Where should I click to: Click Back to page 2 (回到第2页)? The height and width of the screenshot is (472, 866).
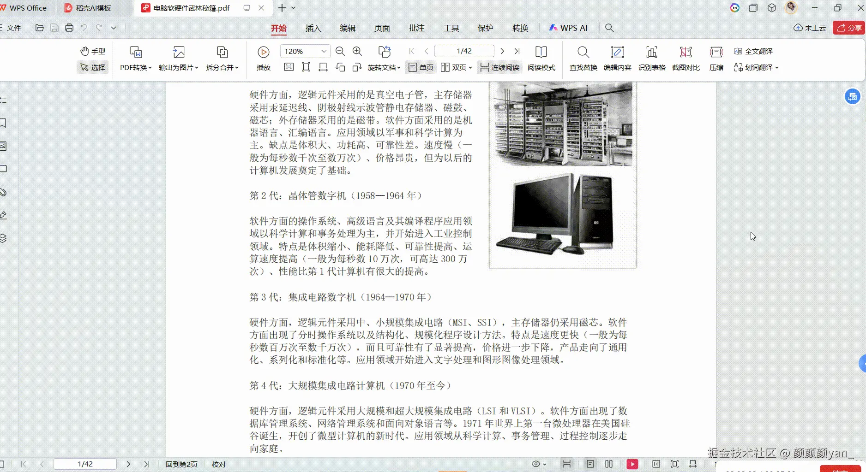point(181,464)
